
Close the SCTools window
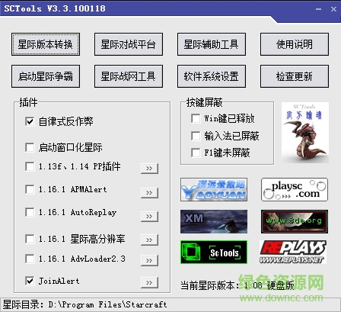coord(333,9)
